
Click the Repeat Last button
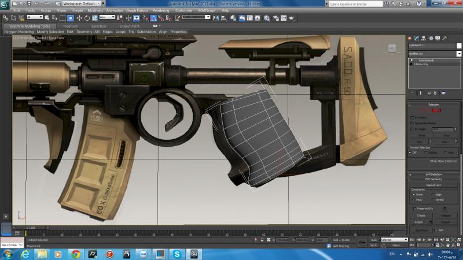point(433,185)
